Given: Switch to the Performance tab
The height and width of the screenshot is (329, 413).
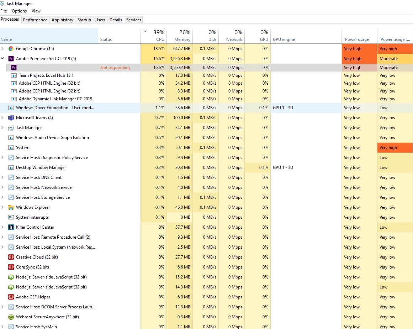Looking at the screenshot, I should [35, 20].
